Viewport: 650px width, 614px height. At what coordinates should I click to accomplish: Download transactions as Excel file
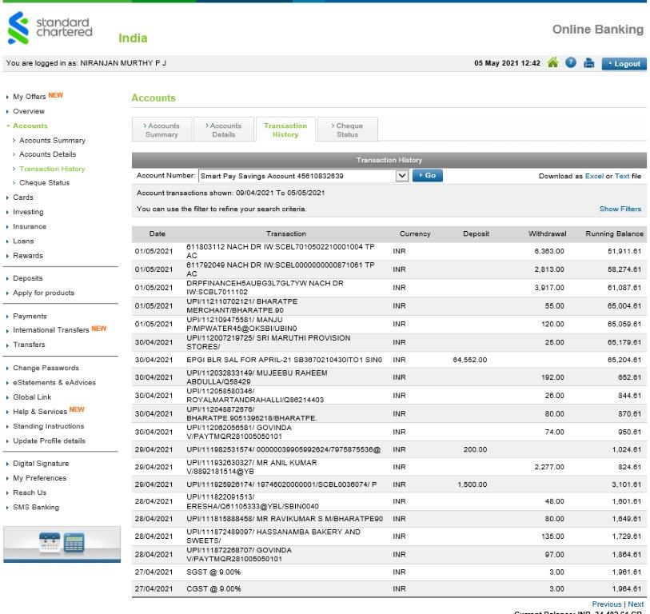[594, 176]
